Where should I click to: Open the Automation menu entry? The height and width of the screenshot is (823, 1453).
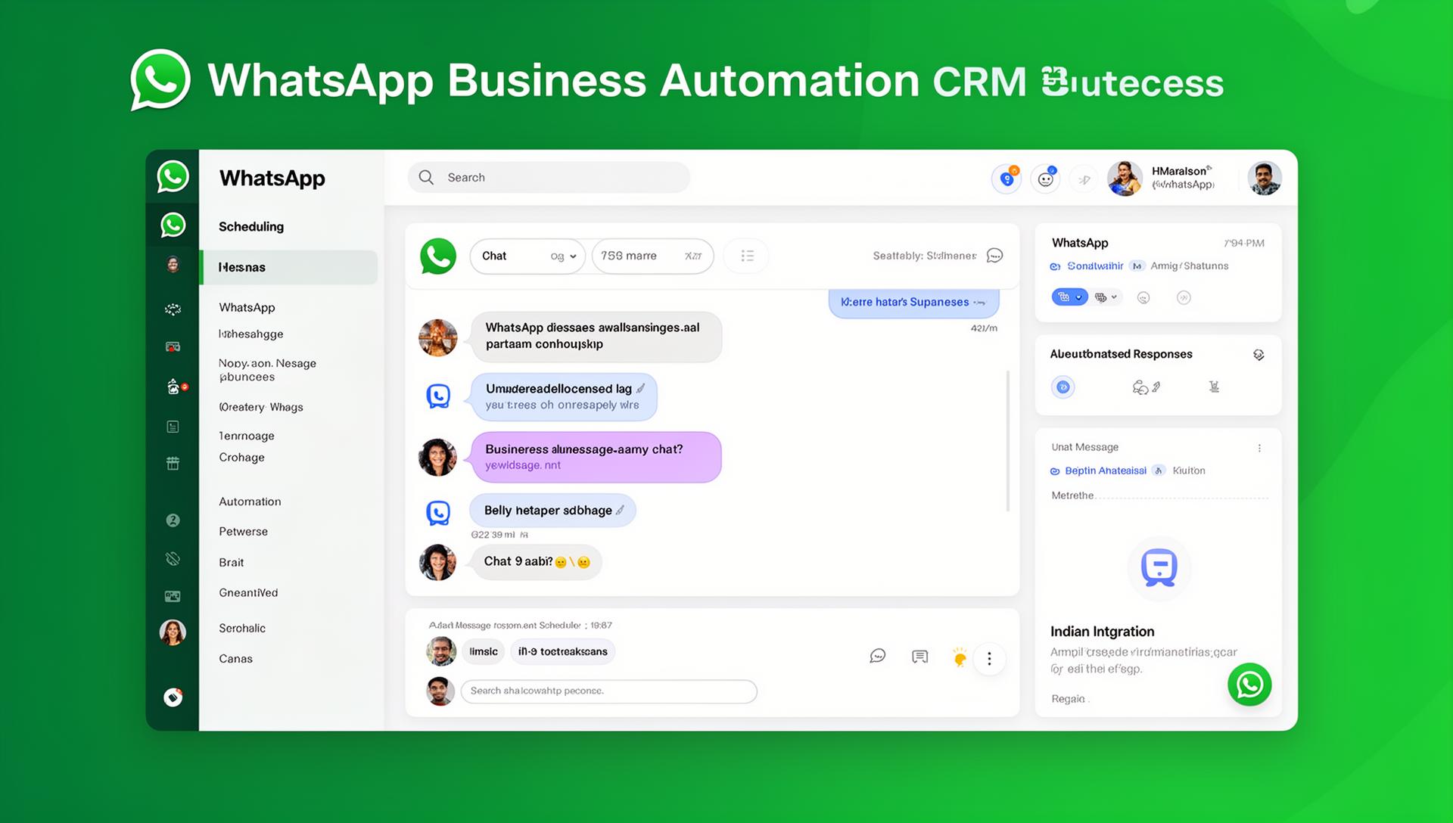coord(250,502)
